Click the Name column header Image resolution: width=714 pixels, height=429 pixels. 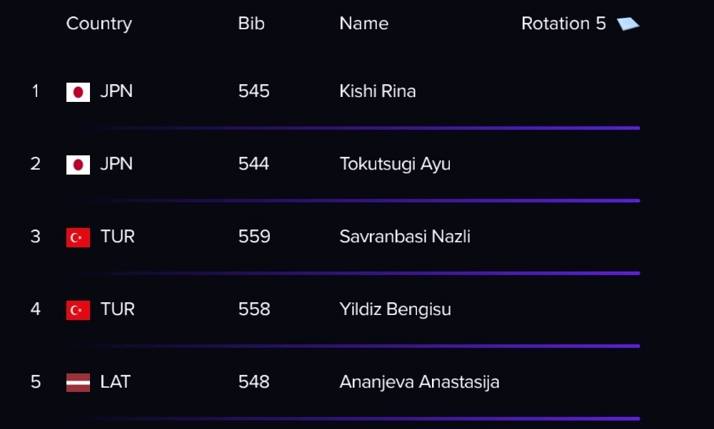pos(364,24)
